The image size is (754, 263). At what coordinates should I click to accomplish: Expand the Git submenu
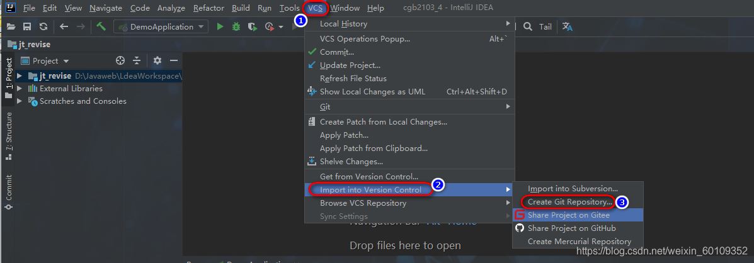pos(409,106)
